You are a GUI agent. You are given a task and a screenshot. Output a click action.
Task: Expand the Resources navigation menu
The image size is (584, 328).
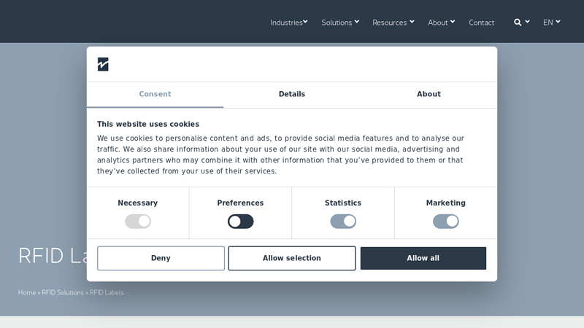click(x=393, y=23)
